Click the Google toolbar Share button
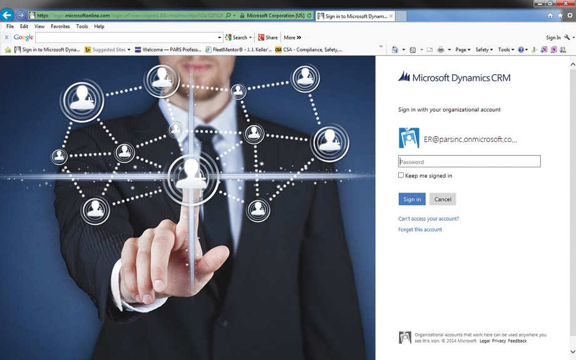 point(268,37)
